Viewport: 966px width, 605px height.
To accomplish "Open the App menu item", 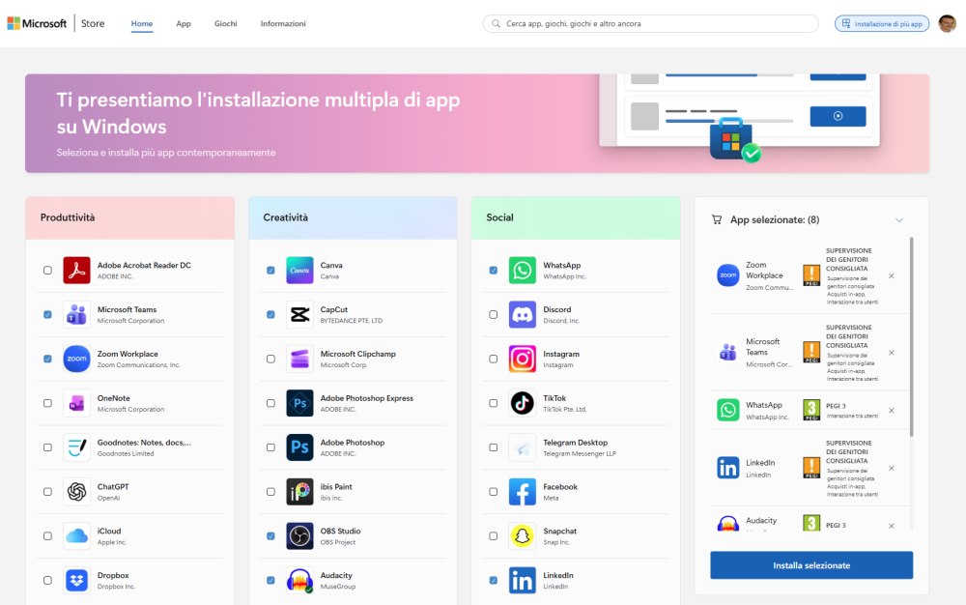I will pyautogui.click(x=184, y=23).
